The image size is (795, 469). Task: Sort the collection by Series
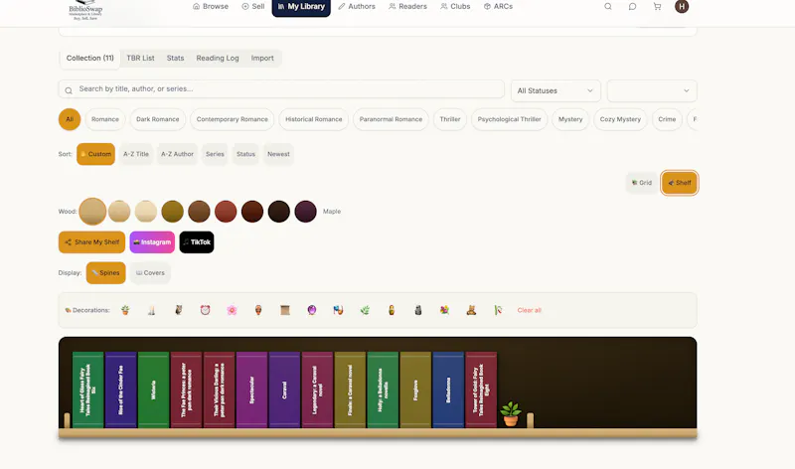coord(215,154)
